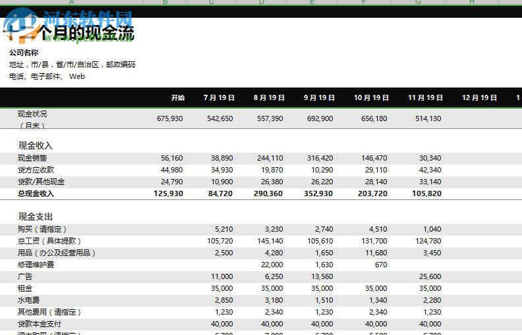This screenshot has width=522, height=335.
Task: Click the 9月19日 column header
Action: [319, 97]
